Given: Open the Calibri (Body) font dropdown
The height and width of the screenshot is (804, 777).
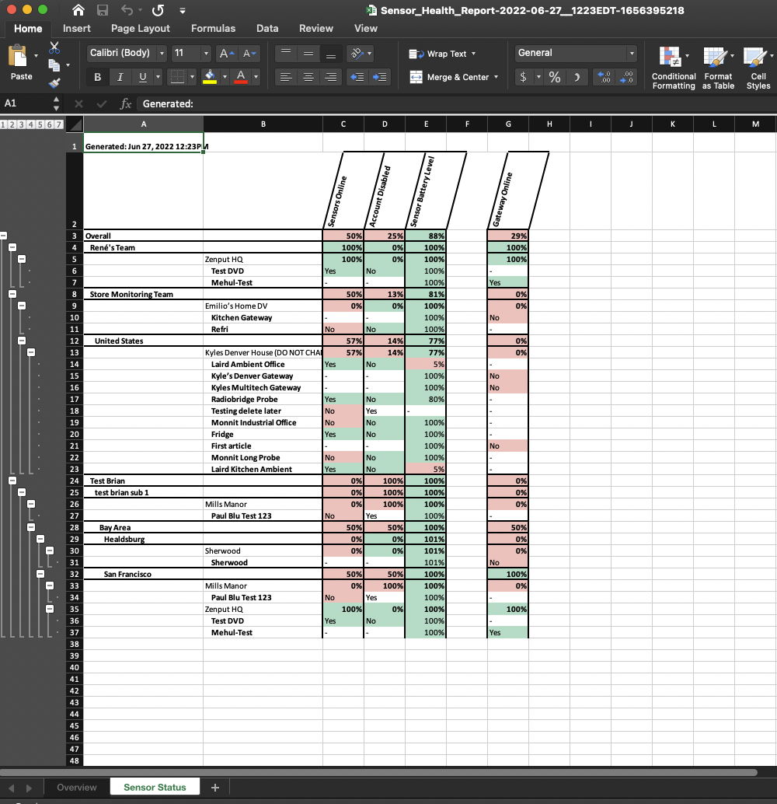Looking at the screenshot, I should pyautogui.click(x=162, y=53).
